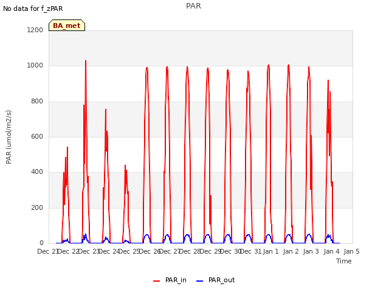Click the y-axis tick value 1200
The width and height of the screenshot is (389, 292).
click(x=35, y=30)
